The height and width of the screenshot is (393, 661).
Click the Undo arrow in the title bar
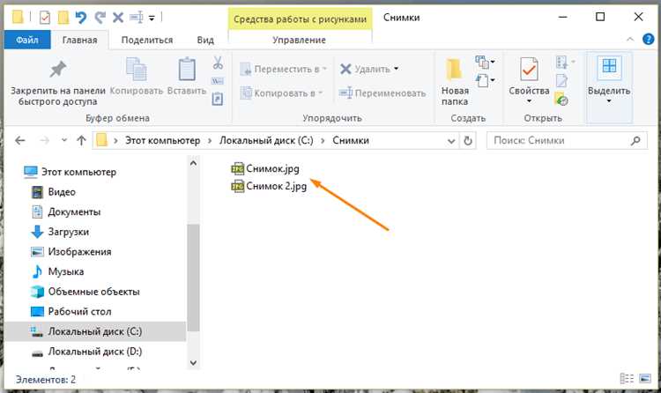[x=80, y=18]
